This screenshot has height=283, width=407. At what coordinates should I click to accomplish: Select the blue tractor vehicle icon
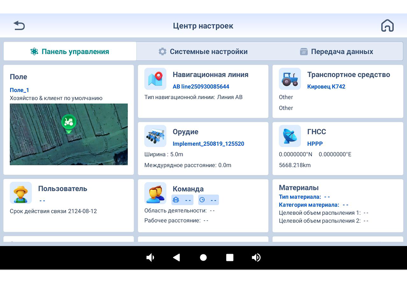pos(290,79)
